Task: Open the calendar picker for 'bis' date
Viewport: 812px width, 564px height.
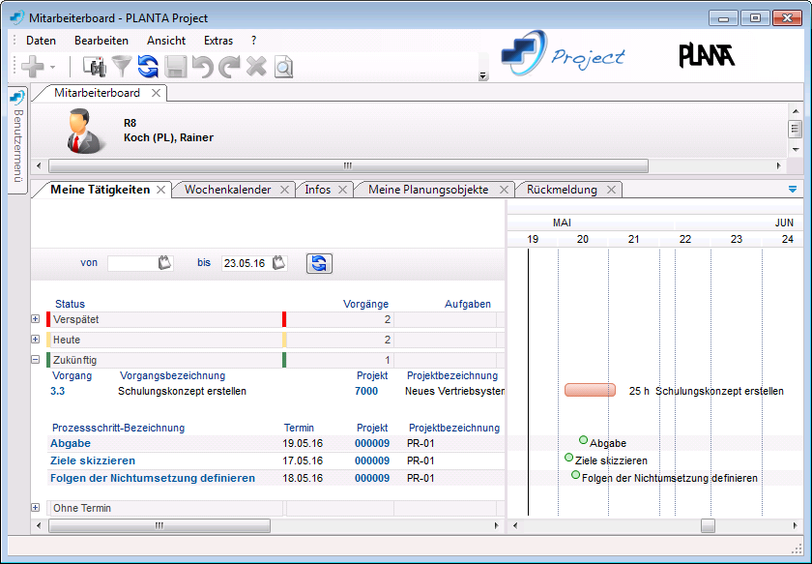Action: click(x=279, y=263)
